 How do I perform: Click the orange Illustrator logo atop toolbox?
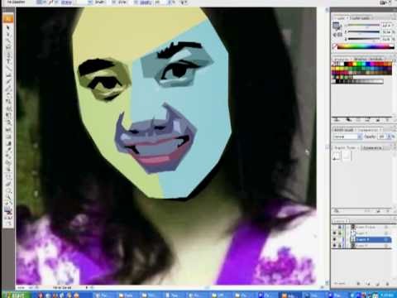(x=8, y=19)
